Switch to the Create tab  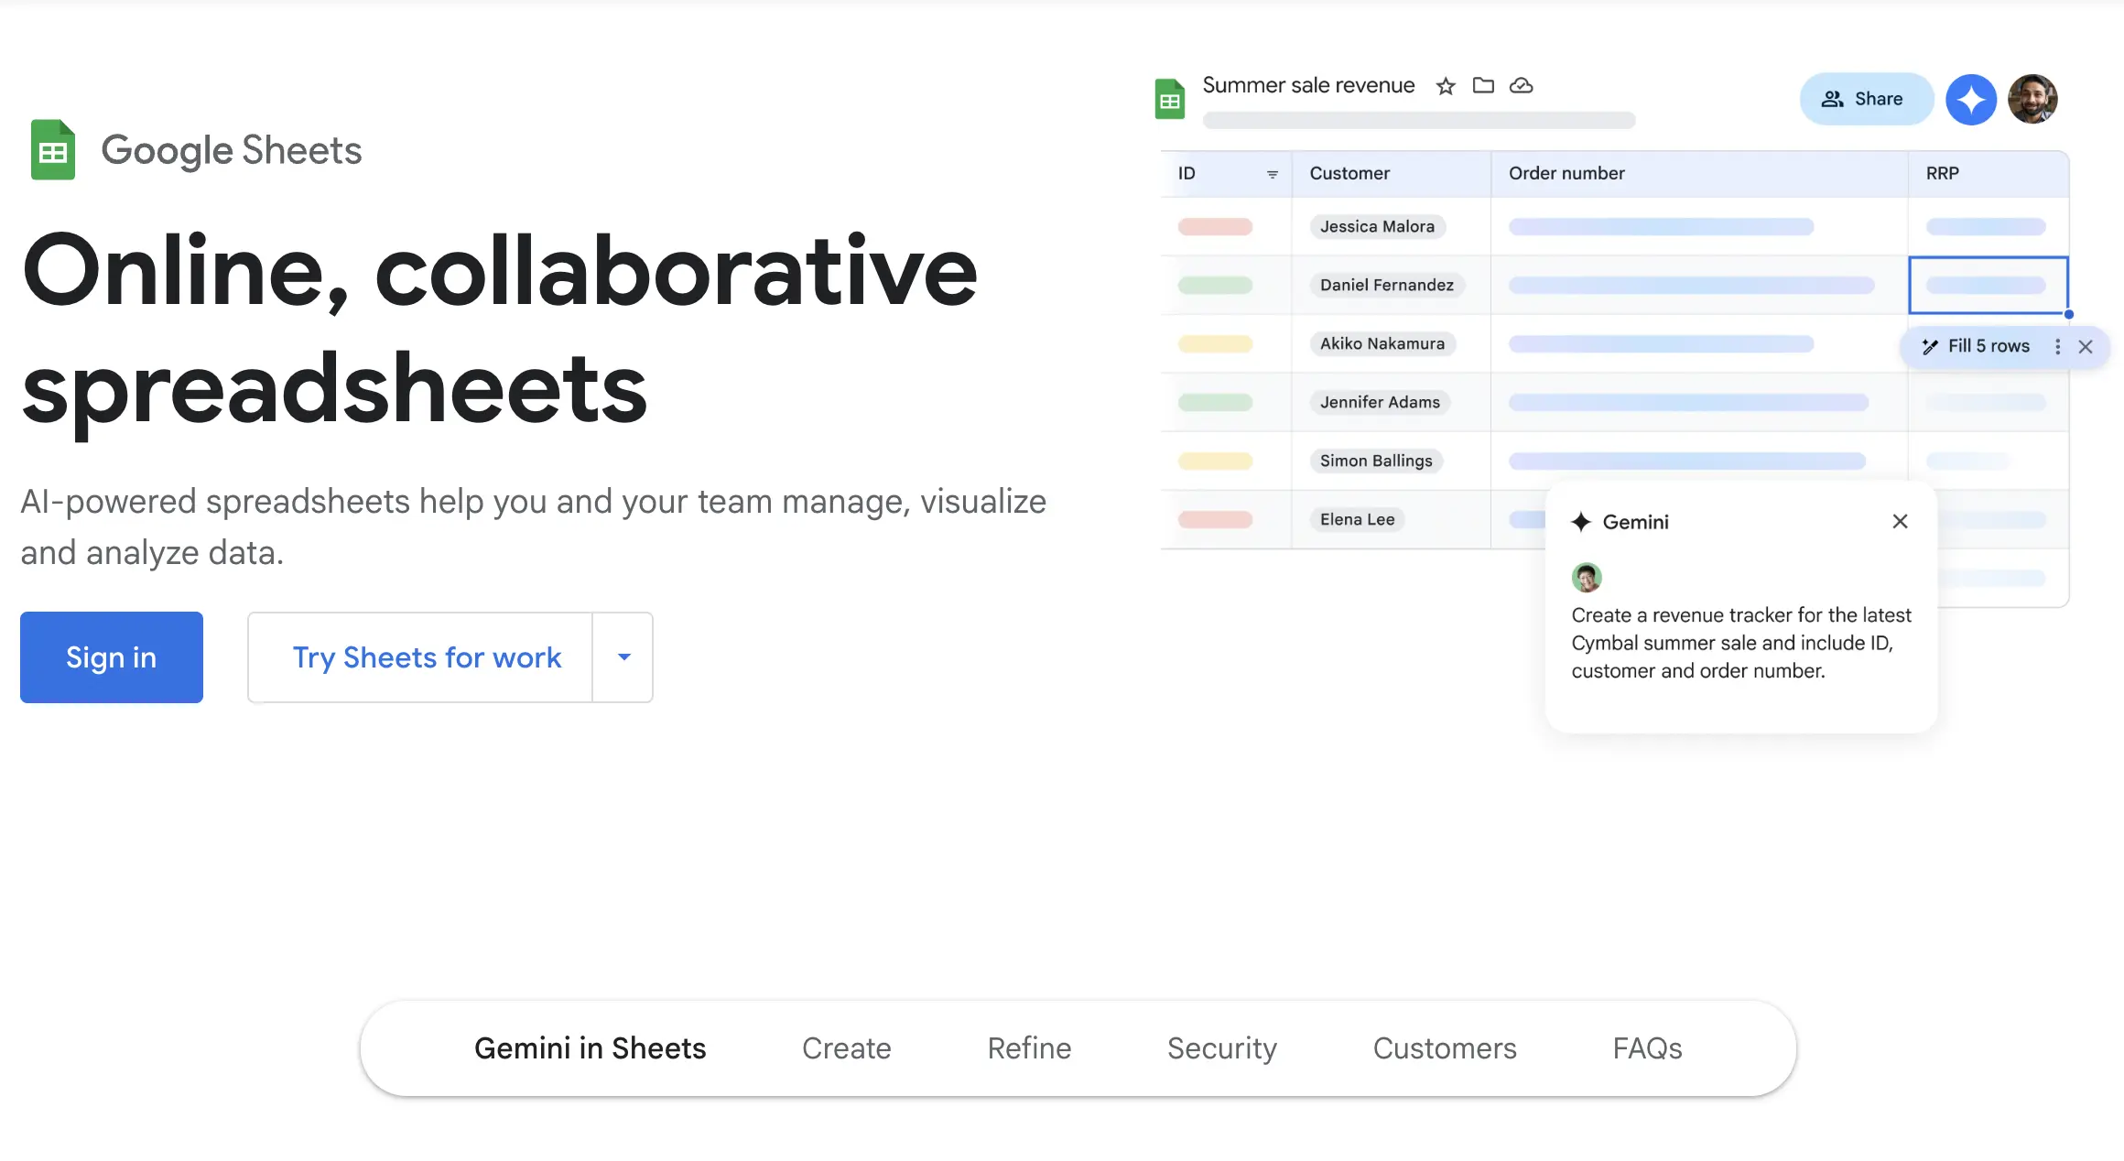click(846, 1048)
